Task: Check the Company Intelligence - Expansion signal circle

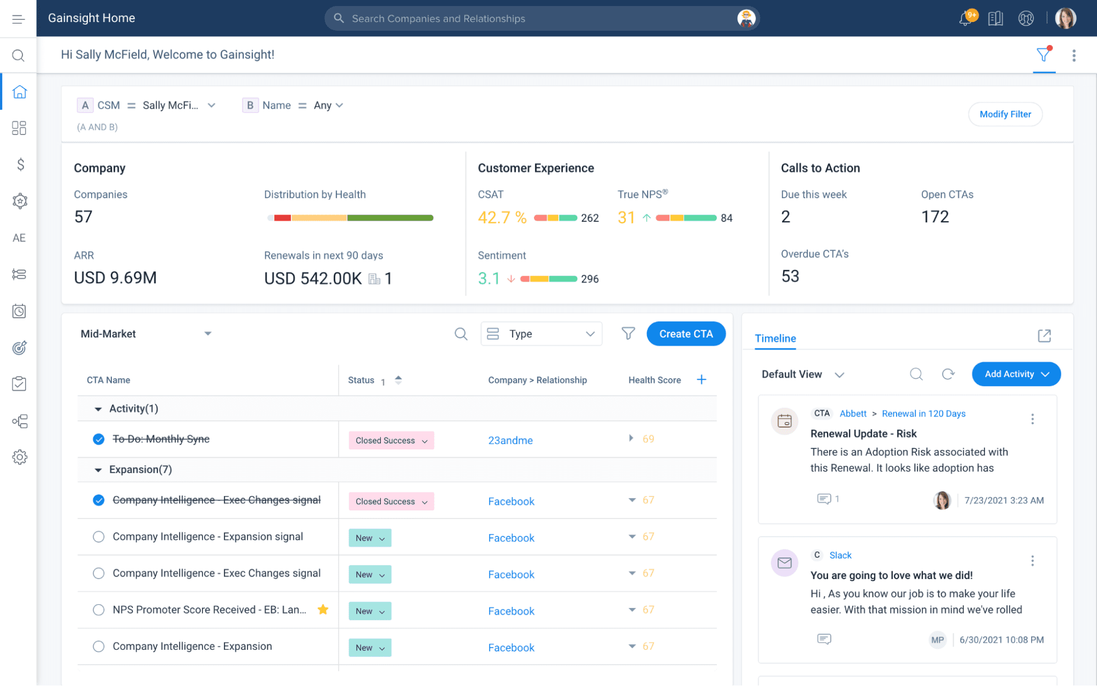Action: (x=99, y=537)
